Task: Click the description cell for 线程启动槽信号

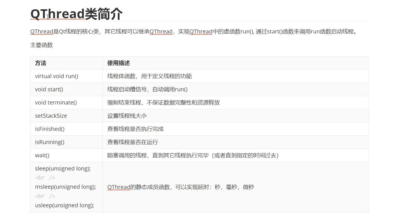Action: tap(147, 89)
